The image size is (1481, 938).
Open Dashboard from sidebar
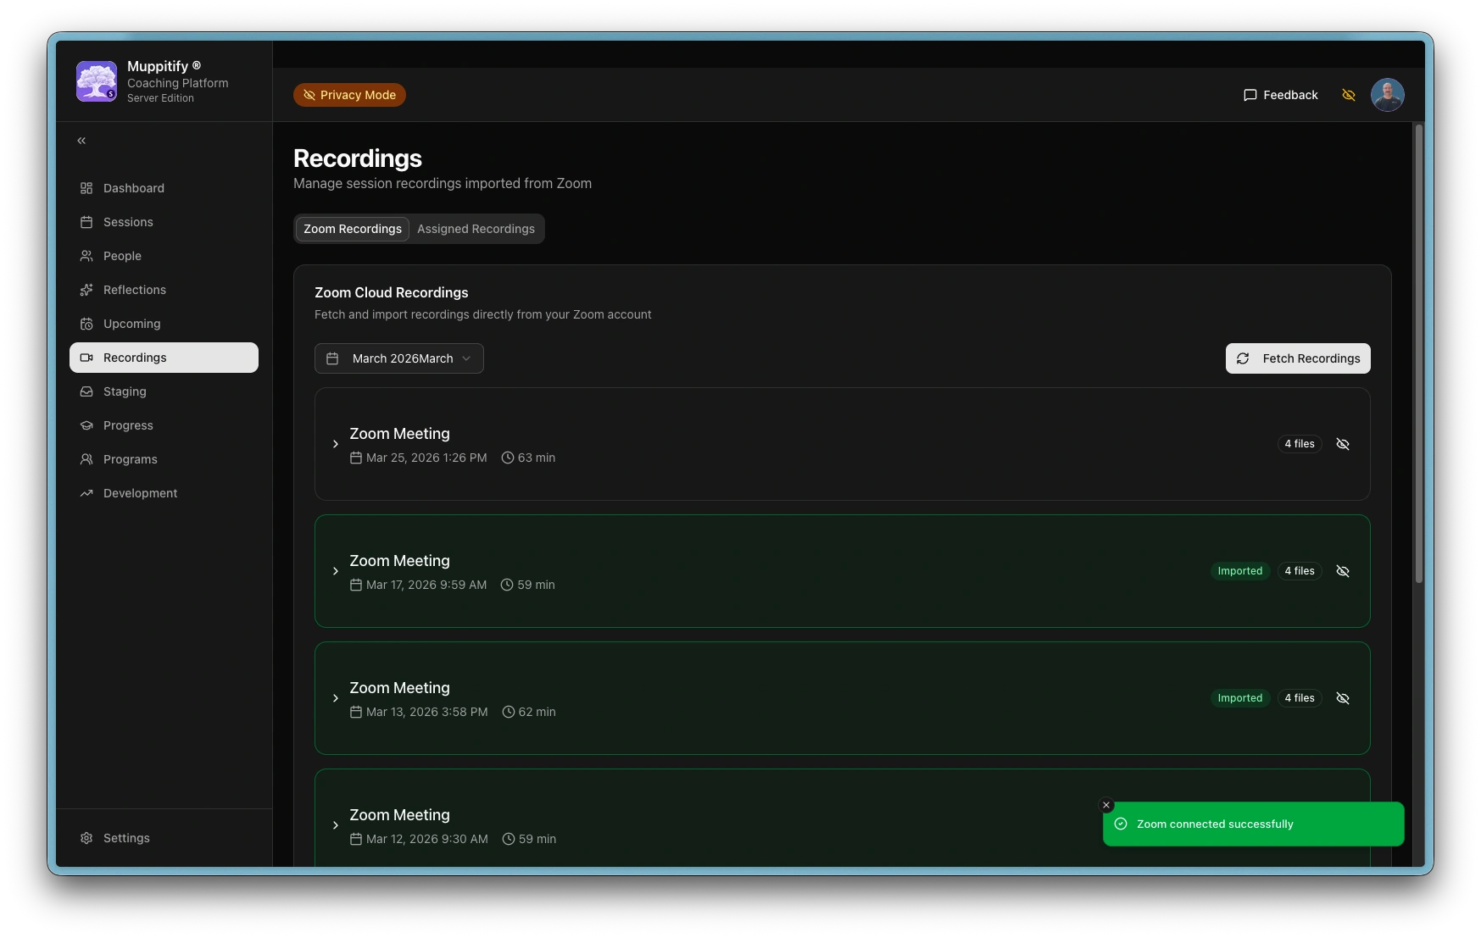(133, 188)
